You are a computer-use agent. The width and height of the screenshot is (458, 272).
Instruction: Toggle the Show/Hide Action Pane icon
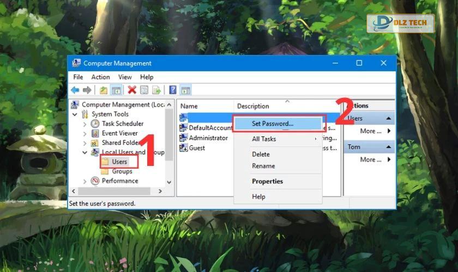click(x=186, y=90)
